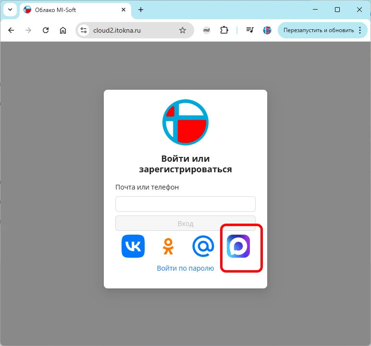The width and height of the screenshot is (371, 346).
Task: Click the Войти или зарегистрироваться heading
Action: click(185, 164)
